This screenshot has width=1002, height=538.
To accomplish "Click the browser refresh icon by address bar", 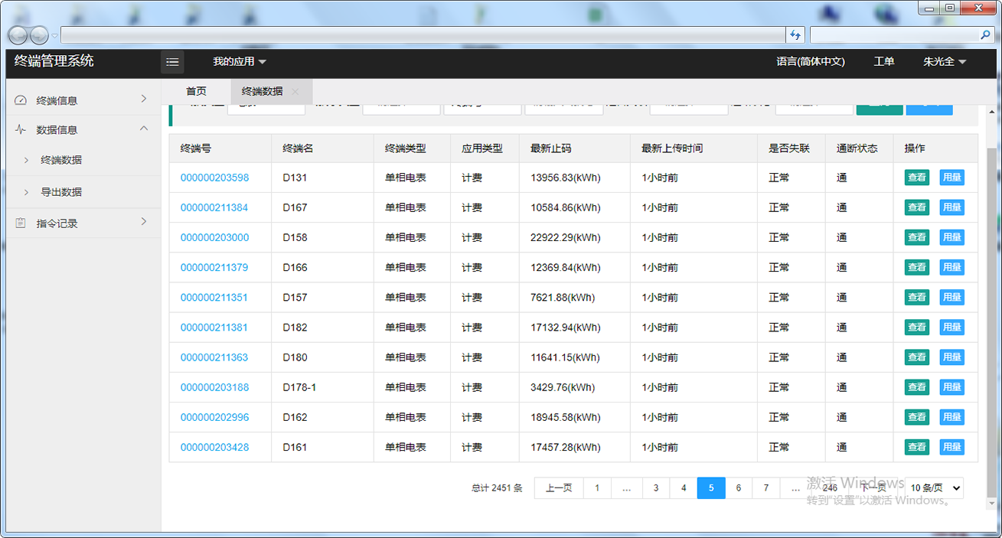I will pyautogui.click(x=795, y=35).
